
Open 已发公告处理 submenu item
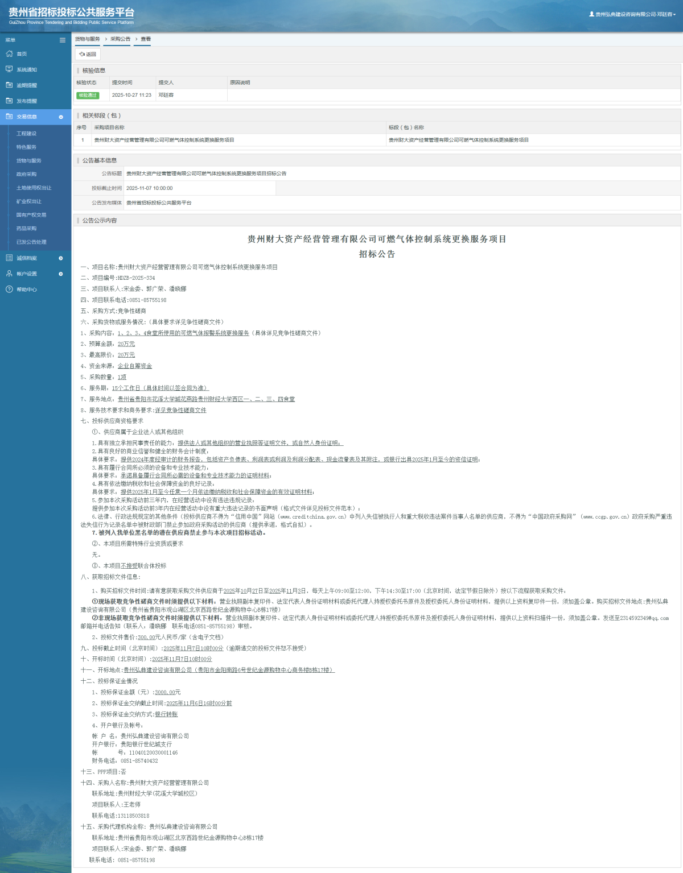(x=31, y=242)
